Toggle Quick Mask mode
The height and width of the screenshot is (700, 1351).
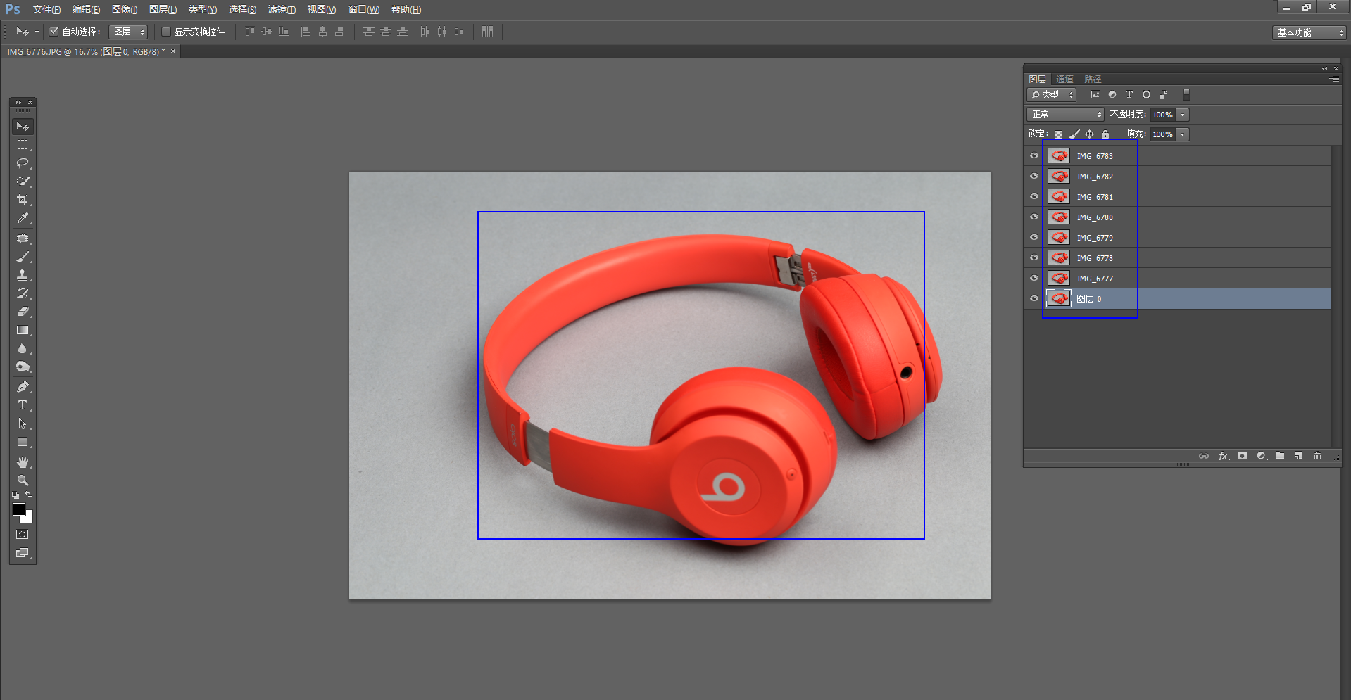click(x=23, y=535)
